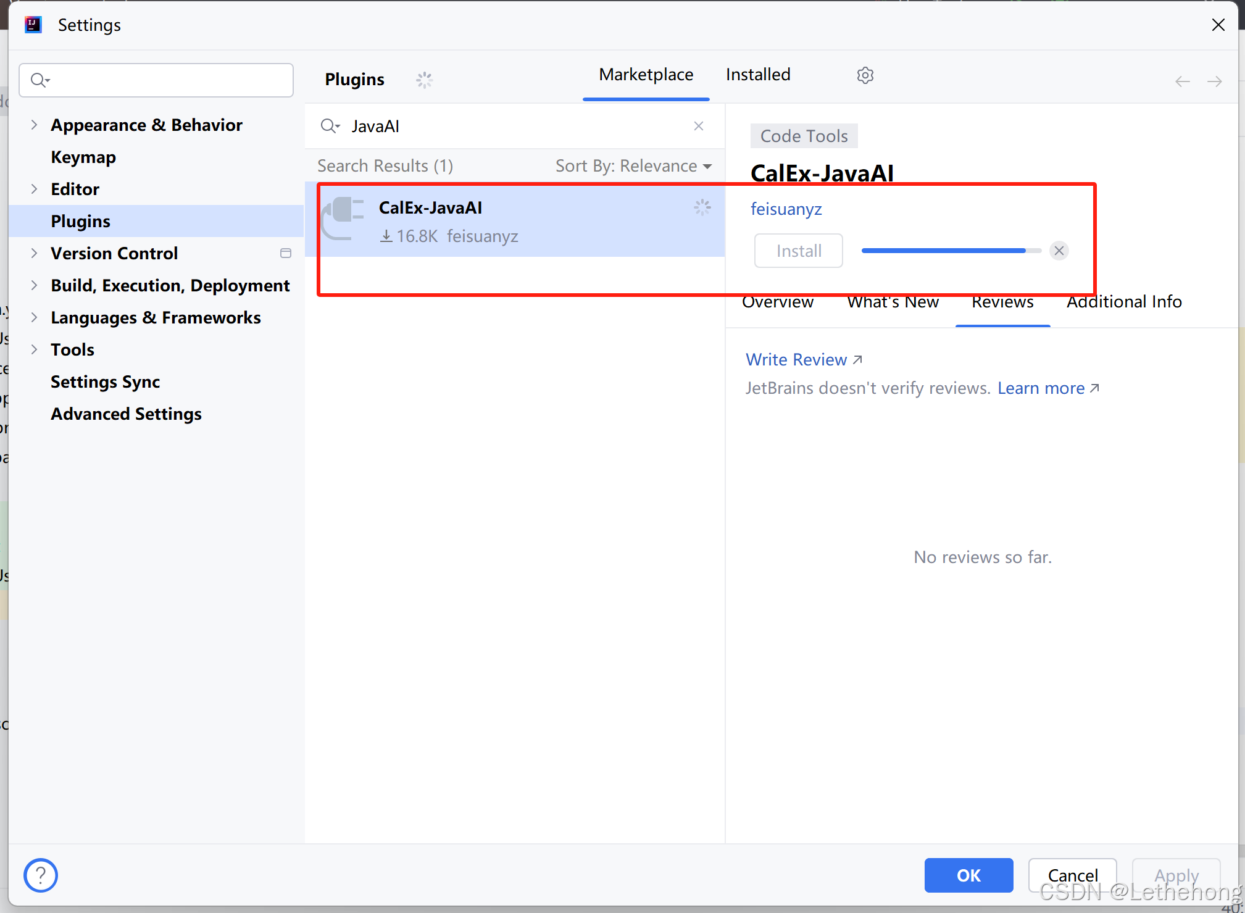Click the CalEx-JavaAI plug icon

[343, 218]
